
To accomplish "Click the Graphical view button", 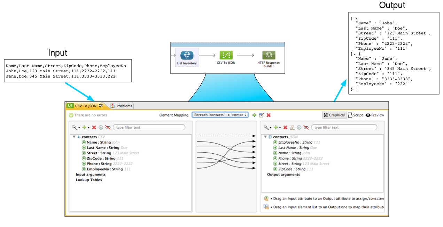I will pos(333,115).
